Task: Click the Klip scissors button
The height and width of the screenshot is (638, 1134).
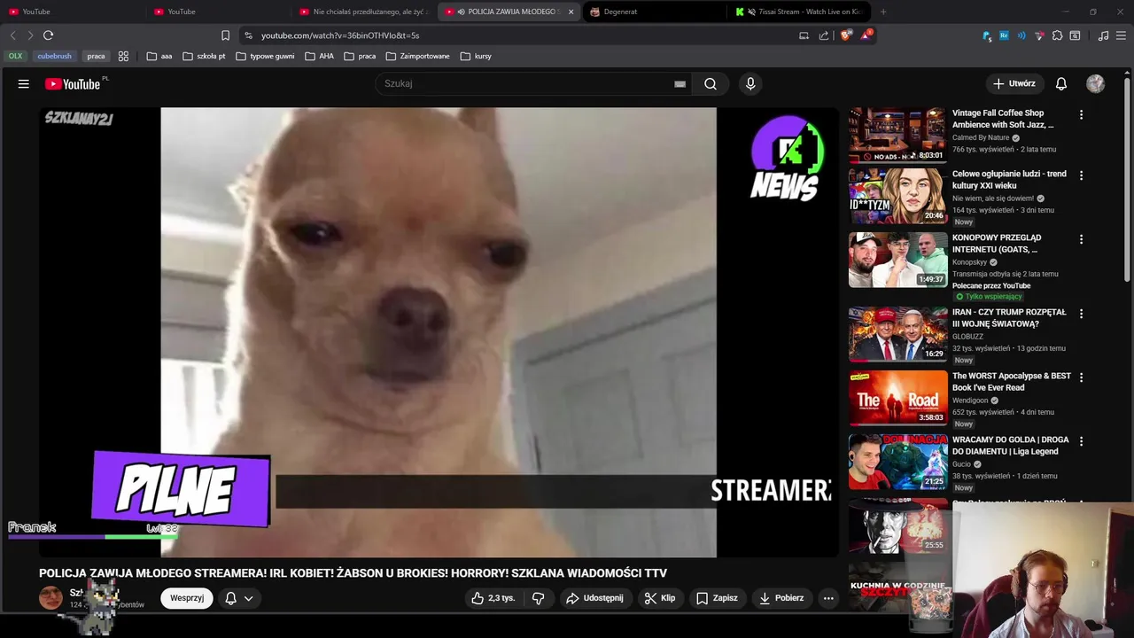Action: pos(660,598)
